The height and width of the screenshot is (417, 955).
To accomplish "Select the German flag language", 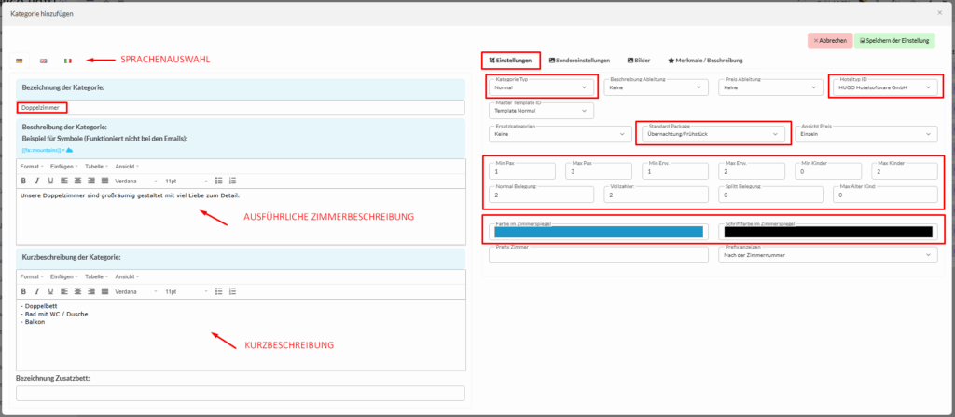I will coord(20,61).
